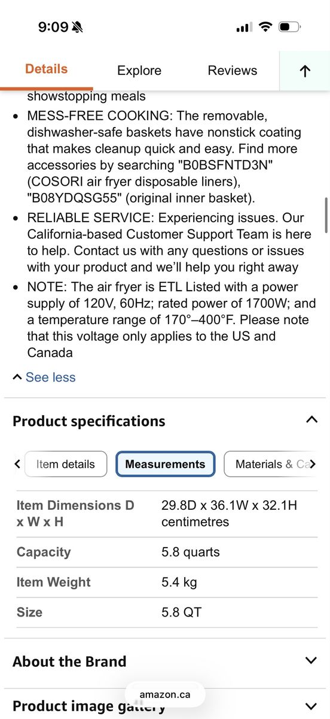This screenshot has width=330, height=719.
Task: Tap the right carousel arrow beside Materials
Action: pyautogui.click(x=312, y=464)
